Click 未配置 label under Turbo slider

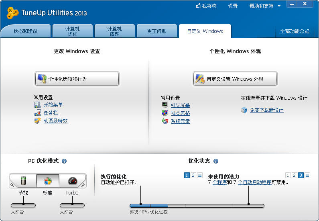tap(66, 212)
